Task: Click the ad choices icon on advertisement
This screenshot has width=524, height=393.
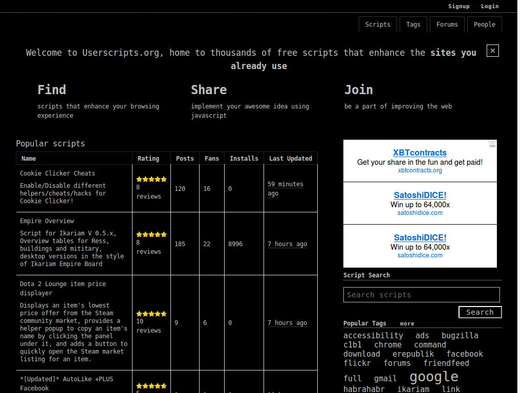Action: 492,144
